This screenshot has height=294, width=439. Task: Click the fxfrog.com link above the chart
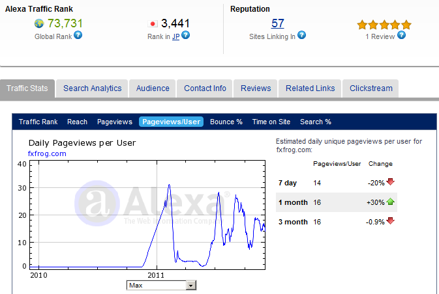(x=47, y=154)
